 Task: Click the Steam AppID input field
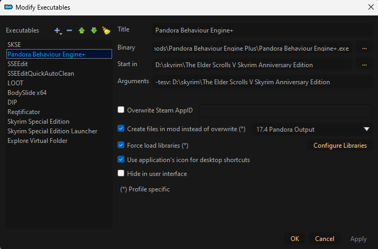[286, 111]
